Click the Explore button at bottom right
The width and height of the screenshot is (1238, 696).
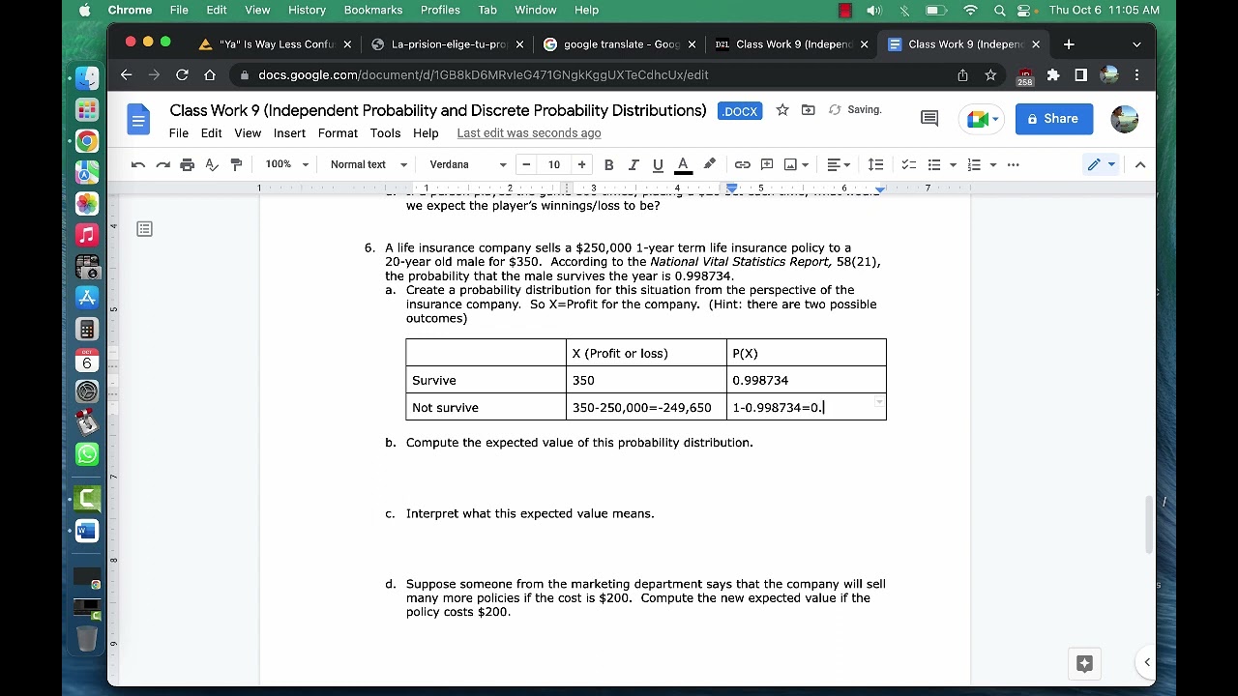1084,663
